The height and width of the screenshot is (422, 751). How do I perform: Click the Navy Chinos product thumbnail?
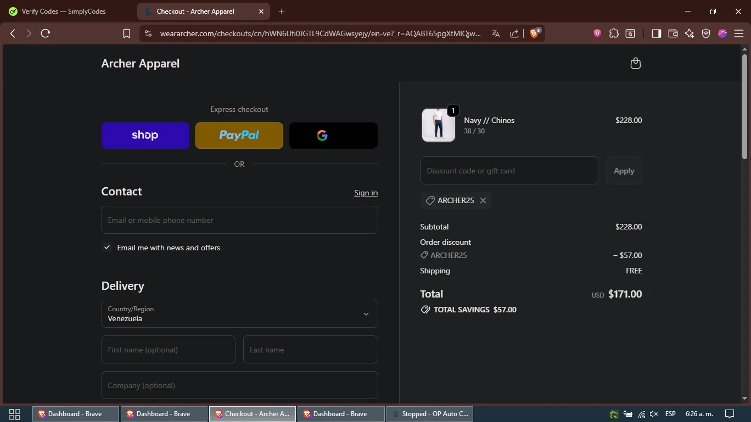438,125
